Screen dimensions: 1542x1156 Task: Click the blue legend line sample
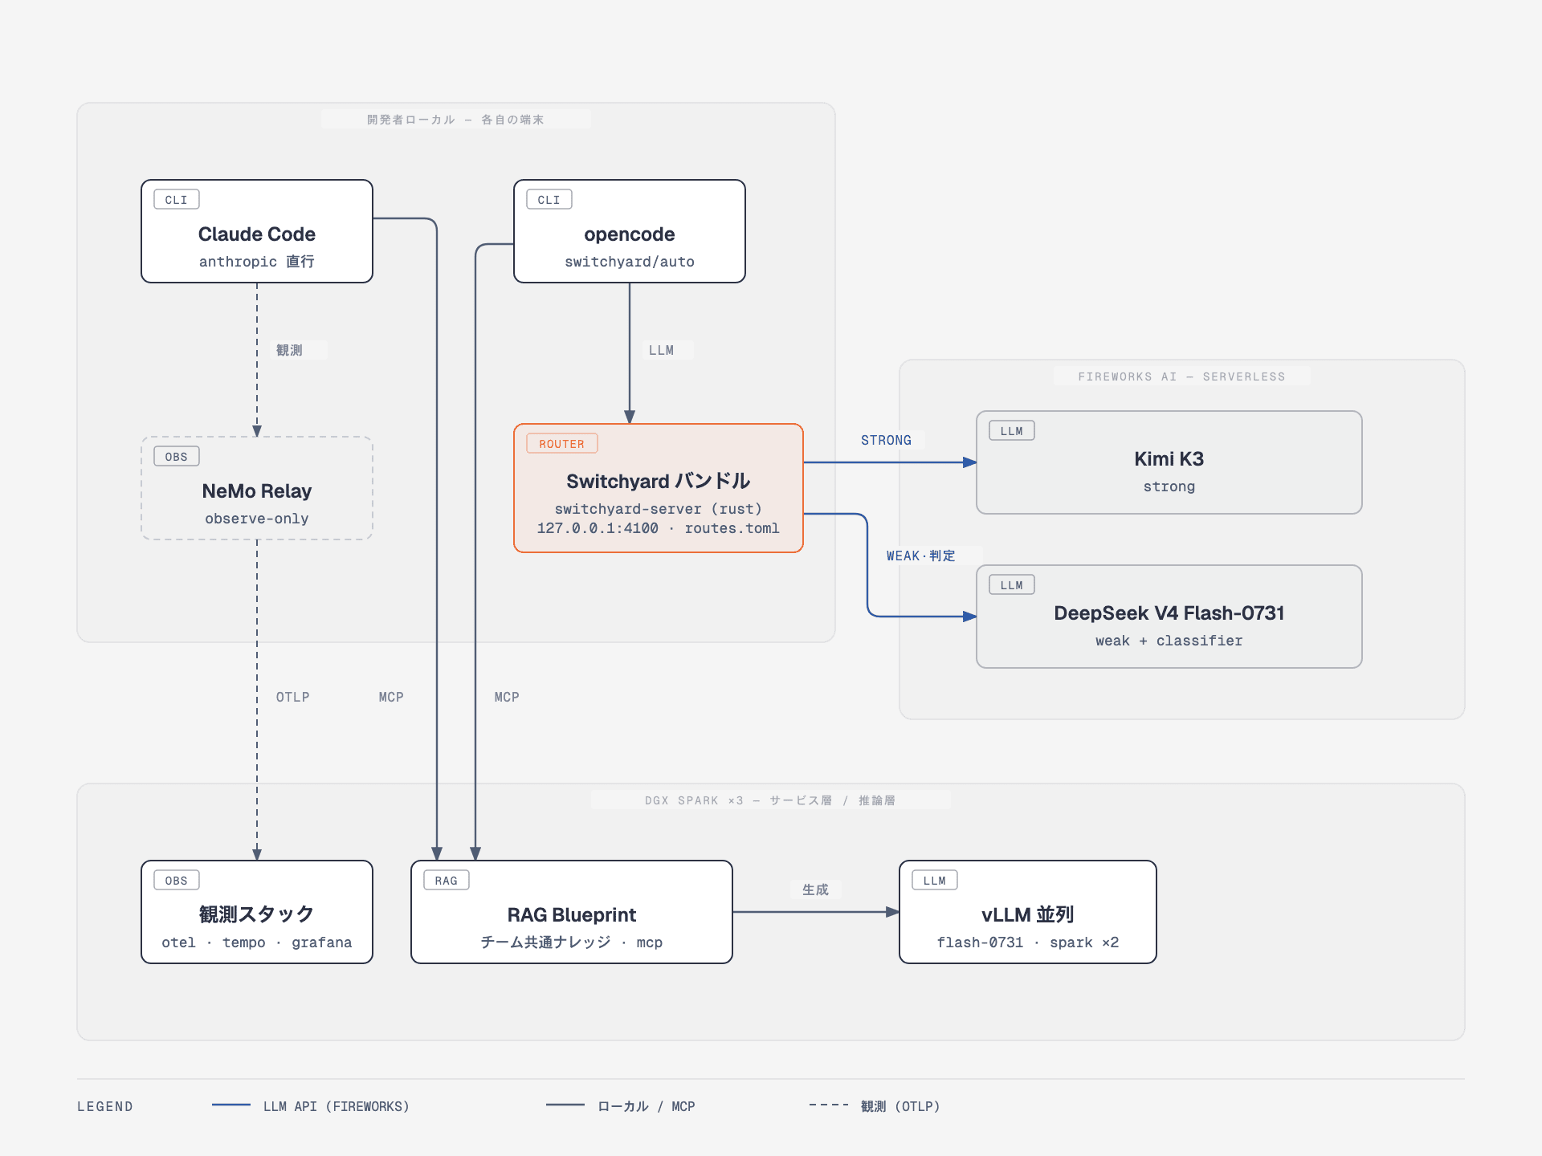coord(231,1105)
